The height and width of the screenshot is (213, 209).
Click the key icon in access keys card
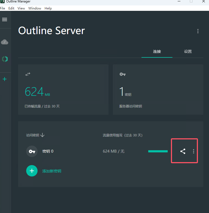click(x=123, y=74)
